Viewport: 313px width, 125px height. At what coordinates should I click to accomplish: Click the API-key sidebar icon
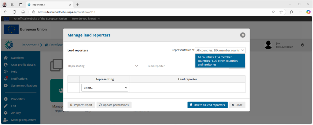pos(6,113)
